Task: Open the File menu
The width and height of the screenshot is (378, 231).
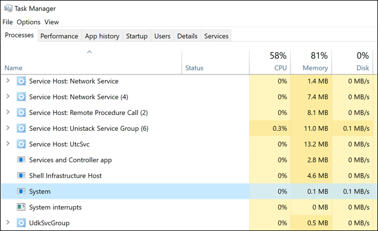Action: click(7, 22)
